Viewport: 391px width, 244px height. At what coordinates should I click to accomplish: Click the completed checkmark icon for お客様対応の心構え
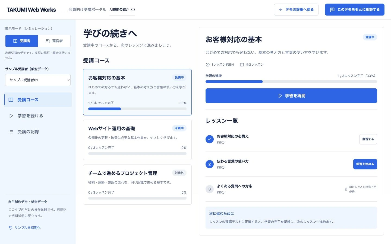(210, 139)
